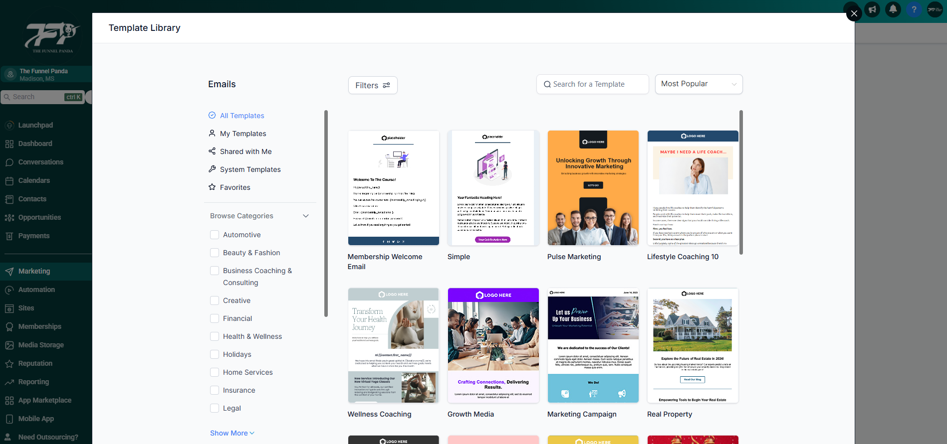Click the Search for a Template field
The height and width of the screenshot is (444, 947).
click(593, 84)
